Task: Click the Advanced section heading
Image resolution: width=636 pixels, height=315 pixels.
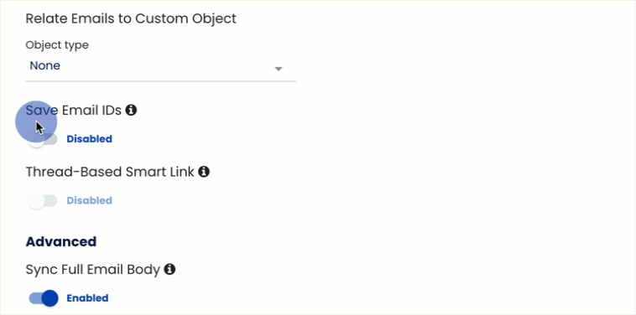Action: pyautogui.click(x=61, y=242)
